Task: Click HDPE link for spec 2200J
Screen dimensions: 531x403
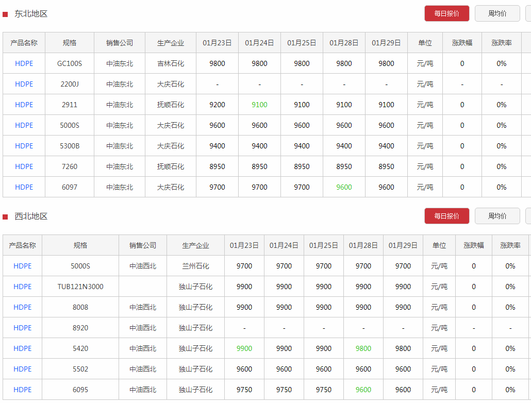Action: [24, 84]
